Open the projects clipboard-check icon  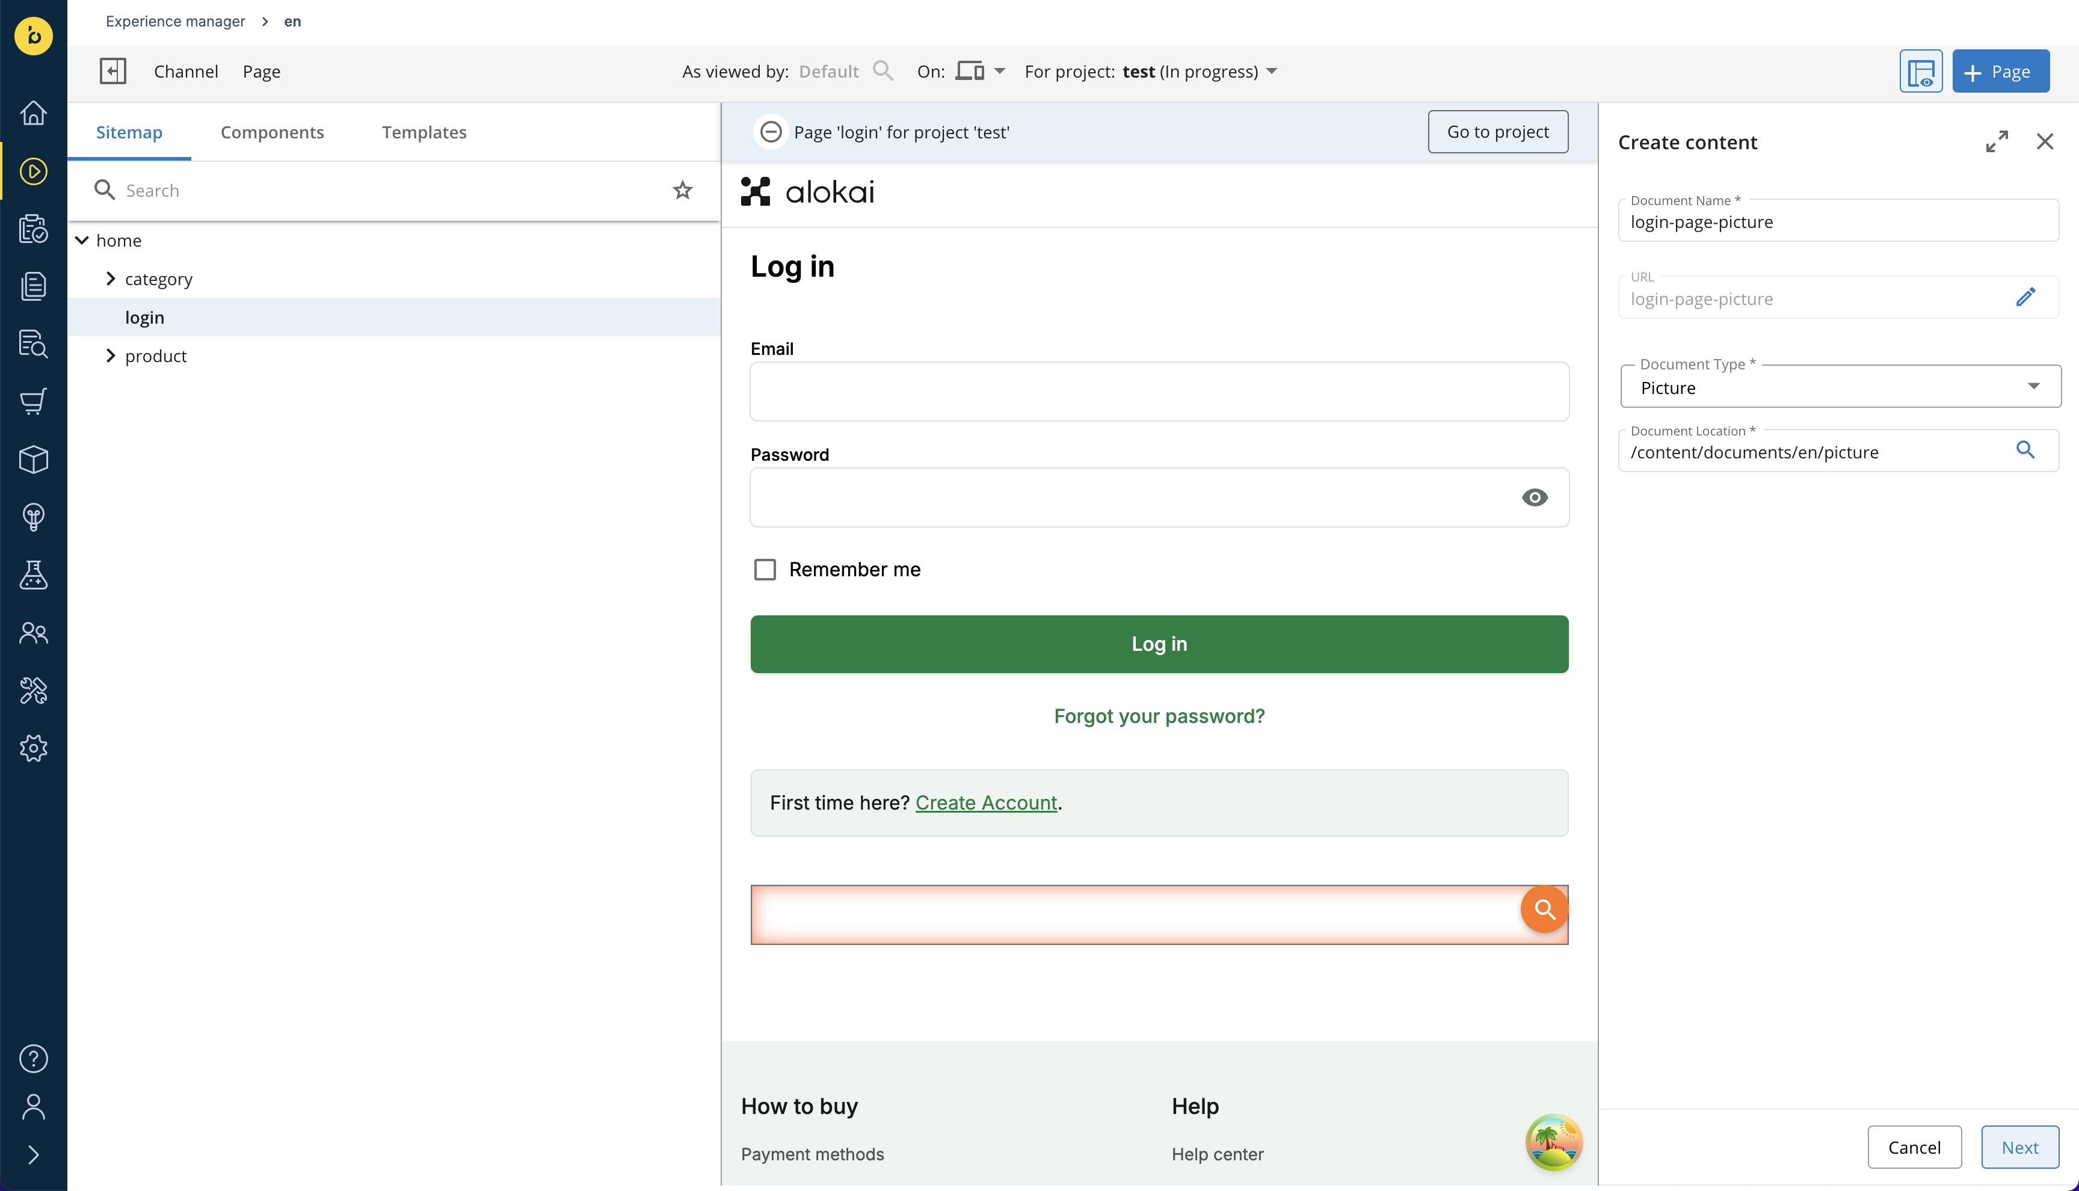click(34, 229)
